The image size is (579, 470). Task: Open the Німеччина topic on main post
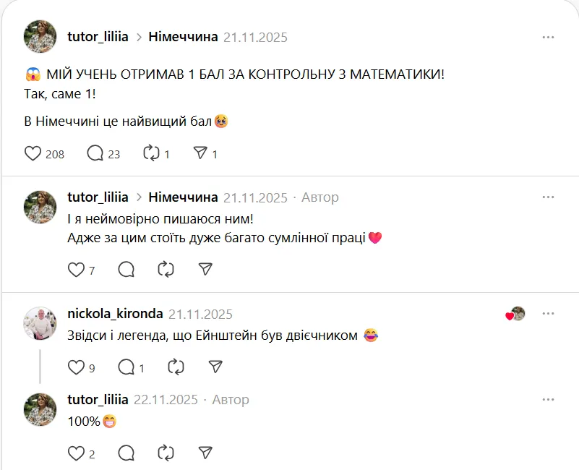coord(183,37)
